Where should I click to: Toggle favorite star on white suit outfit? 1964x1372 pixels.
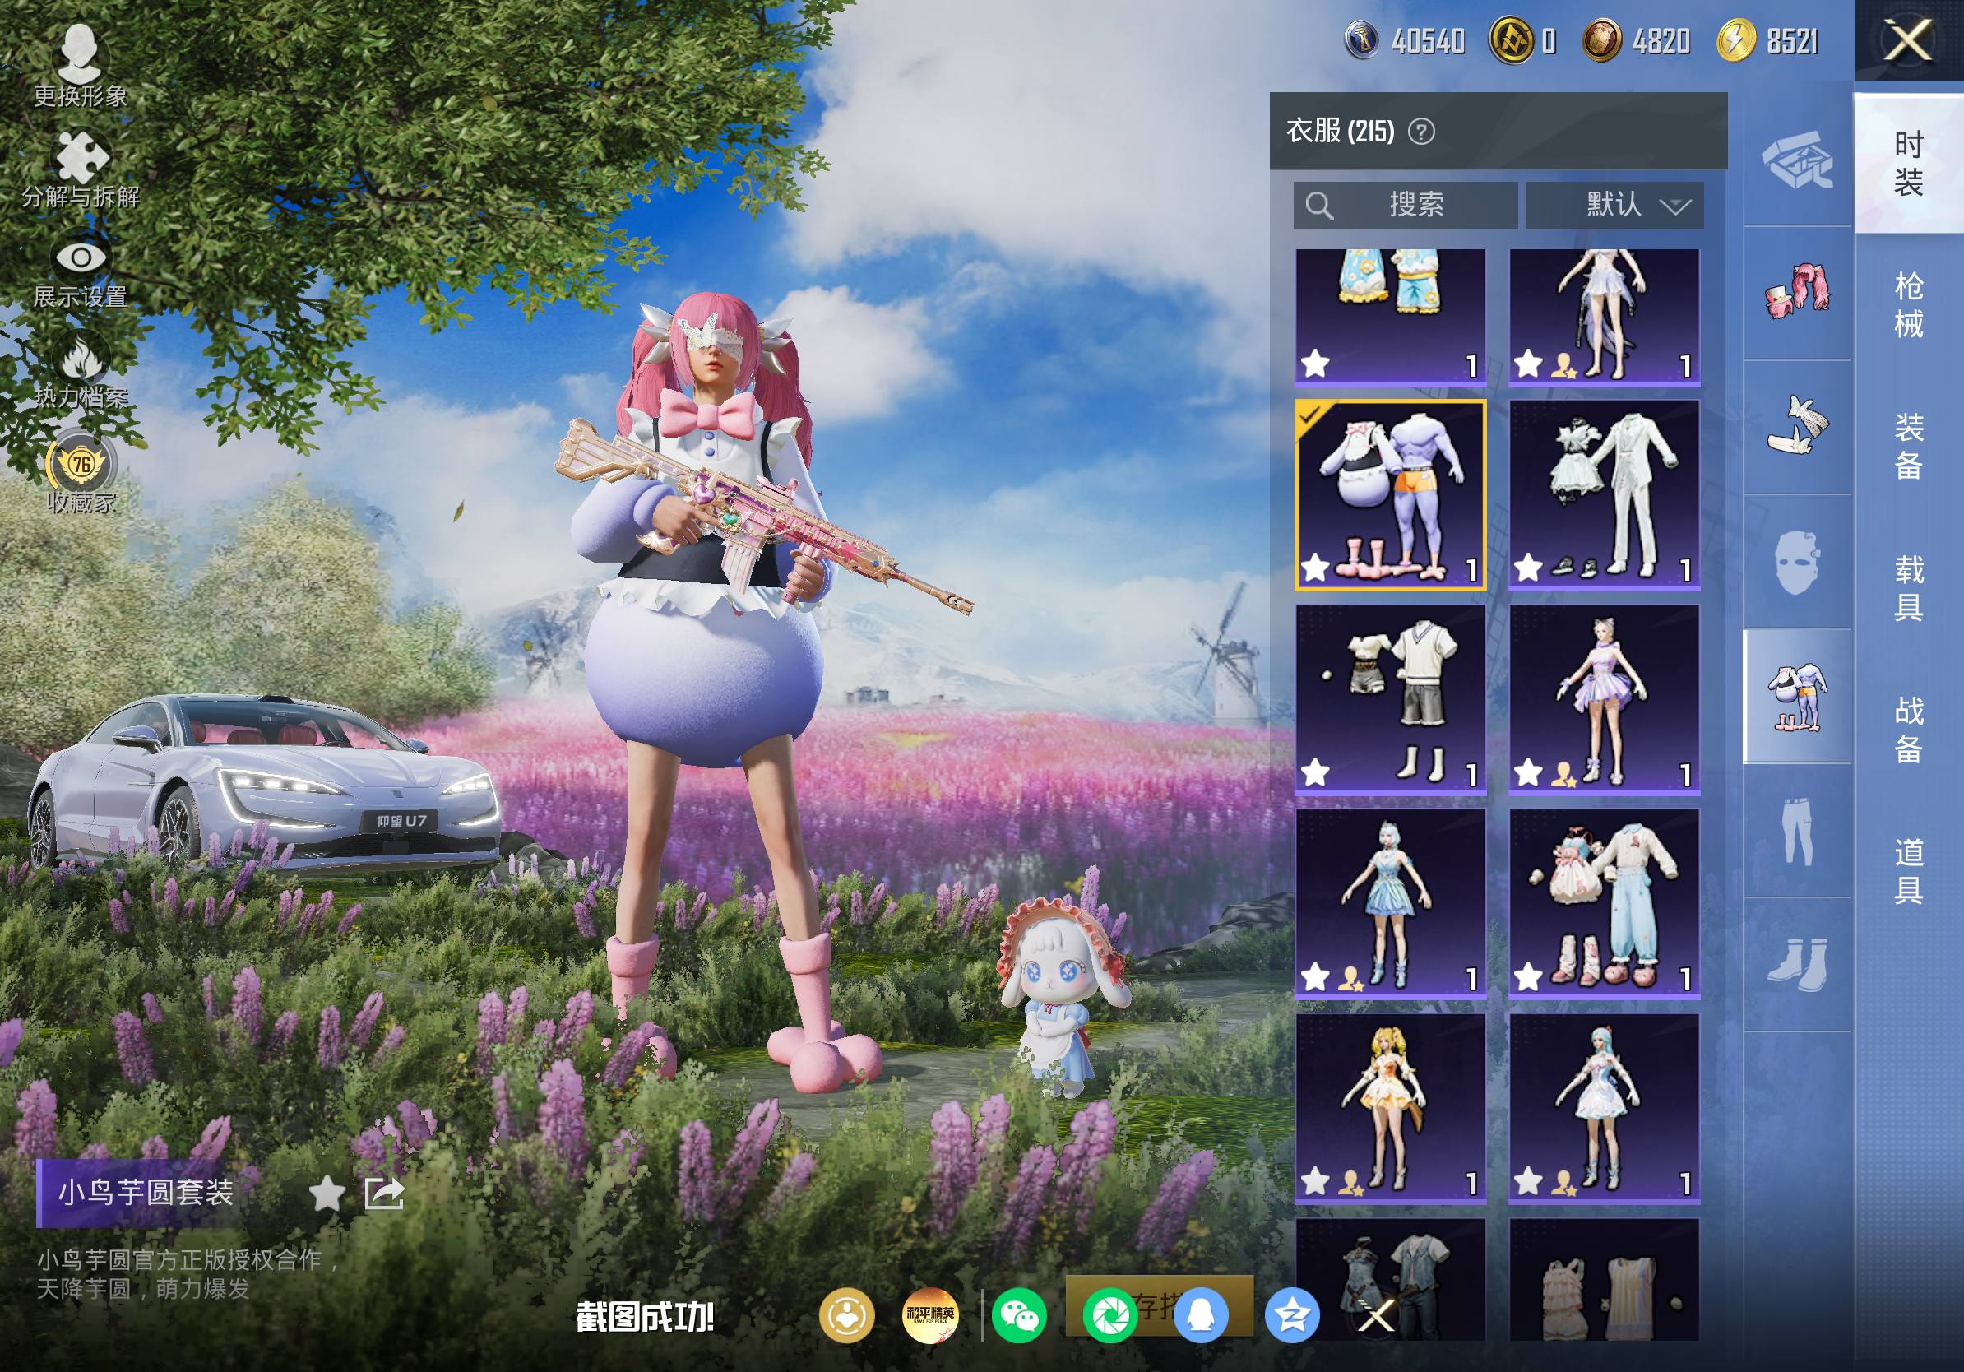point(1529,567)
